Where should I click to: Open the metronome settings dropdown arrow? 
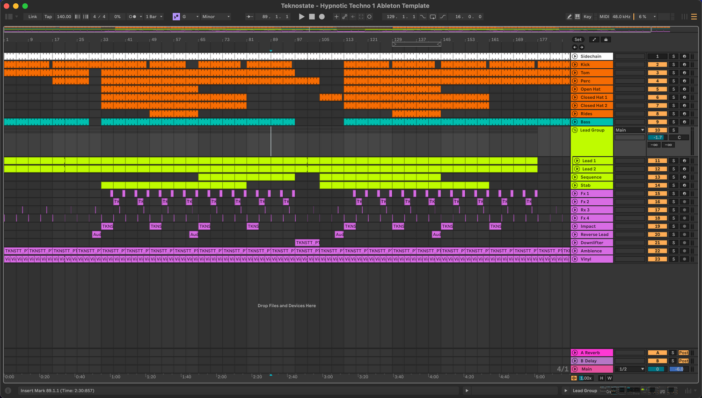point(141,16)
